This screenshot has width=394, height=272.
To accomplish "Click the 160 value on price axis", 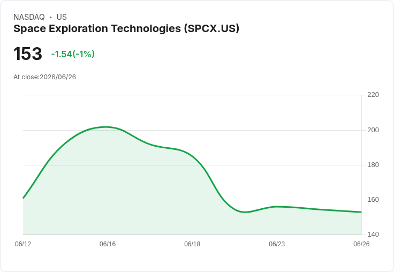I will pyautogui.click(x=373, y=200).
